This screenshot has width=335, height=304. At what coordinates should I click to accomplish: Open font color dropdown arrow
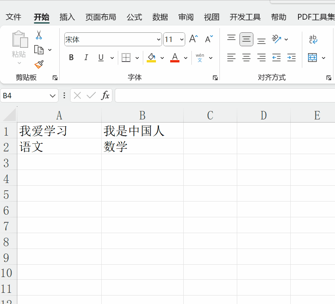point(186,58)
